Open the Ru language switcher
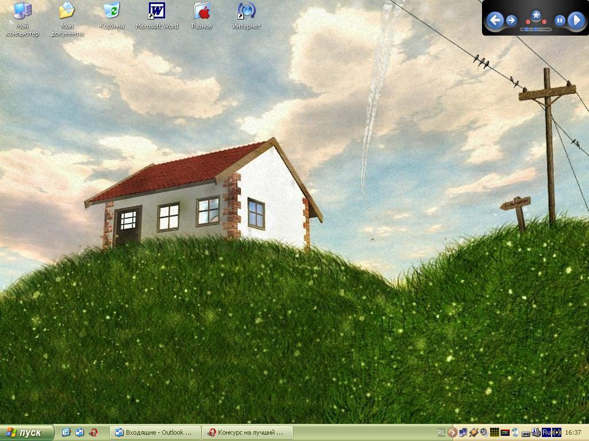The height and width of the screenshot is (441, 589). [x=546, y=432]
